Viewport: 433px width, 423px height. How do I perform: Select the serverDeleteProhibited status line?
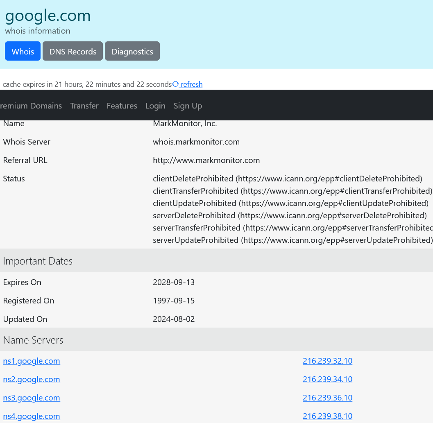point(290,216)
